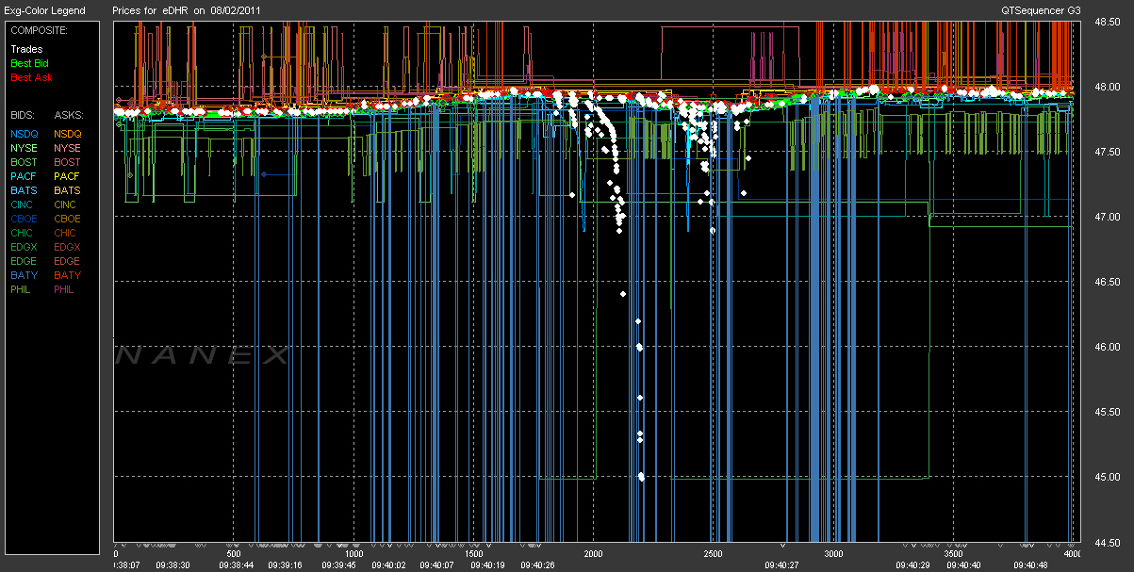Click NSDQ in the BIDS column

pos(25,134)
